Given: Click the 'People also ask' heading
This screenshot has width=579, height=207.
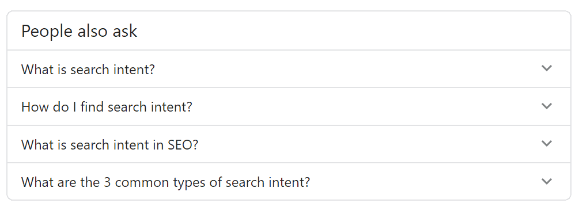Looking at the screenshot, I should click(79, 31).
